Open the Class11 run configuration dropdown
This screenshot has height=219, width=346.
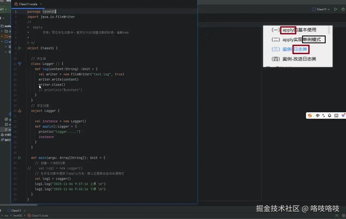pos(321,9)
